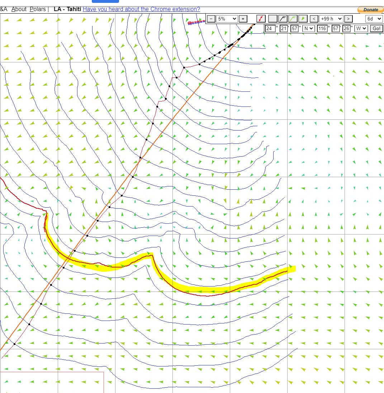Open the 5% percentage dropdown

(x=227, y=19)
